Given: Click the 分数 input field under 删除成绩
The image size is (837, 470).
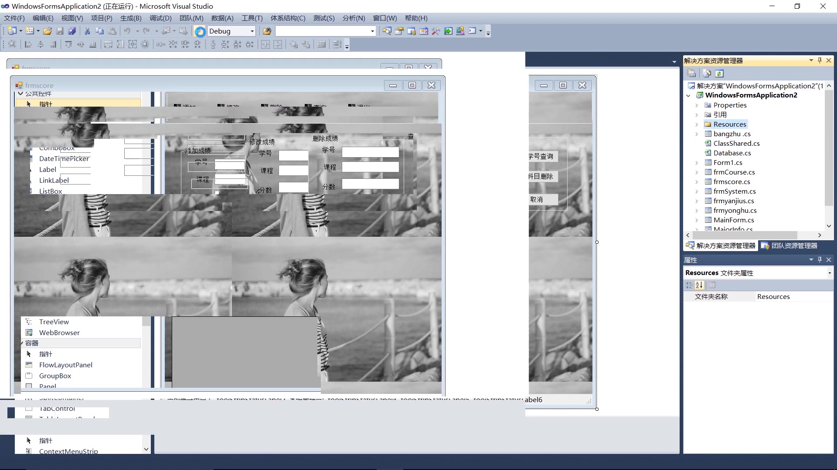Looking at the screenshot, I should (370, 184).
